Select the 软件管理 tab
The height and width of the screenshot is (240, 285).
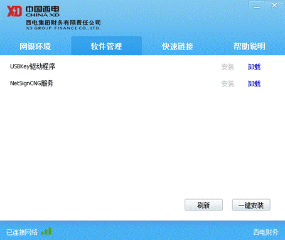[x=107, y=46]
